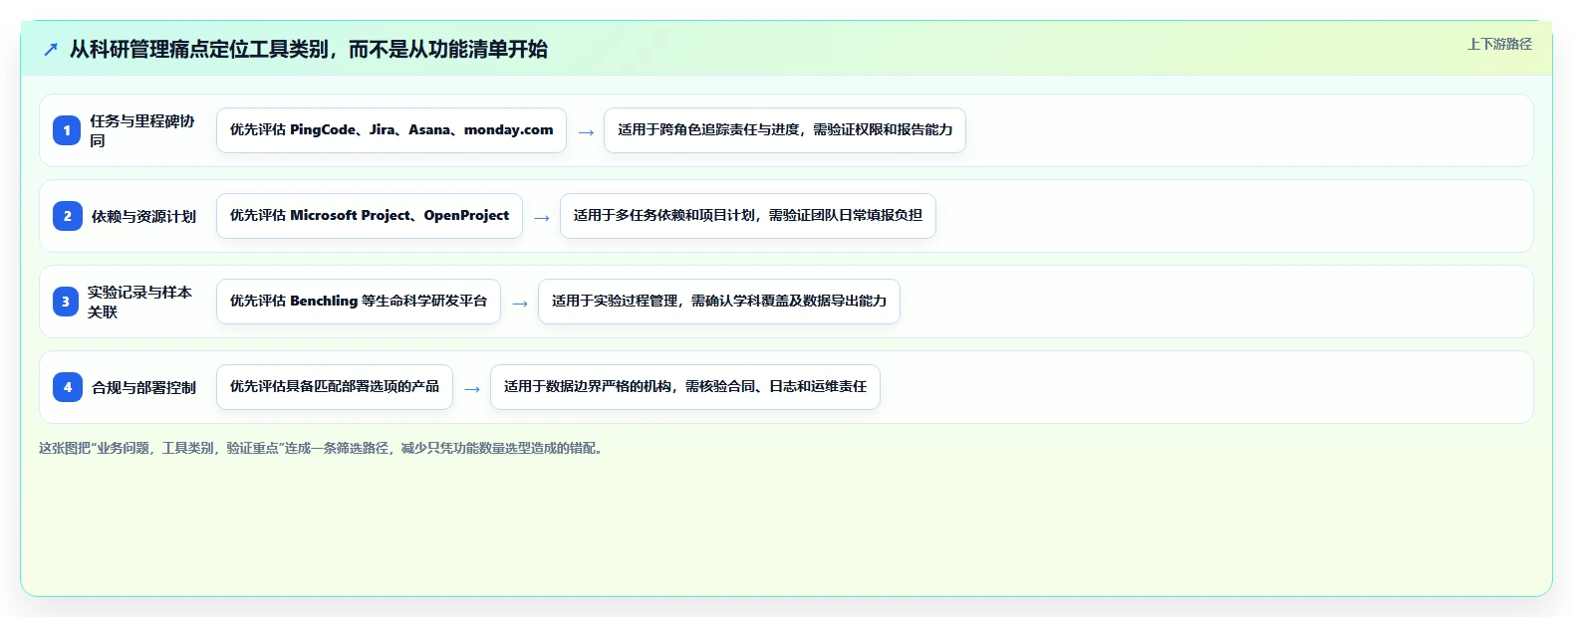Click the arrow after the Microsoft Project box
Screen dimensions: 1573x617
pyautogui.click(x=542, y=218)
